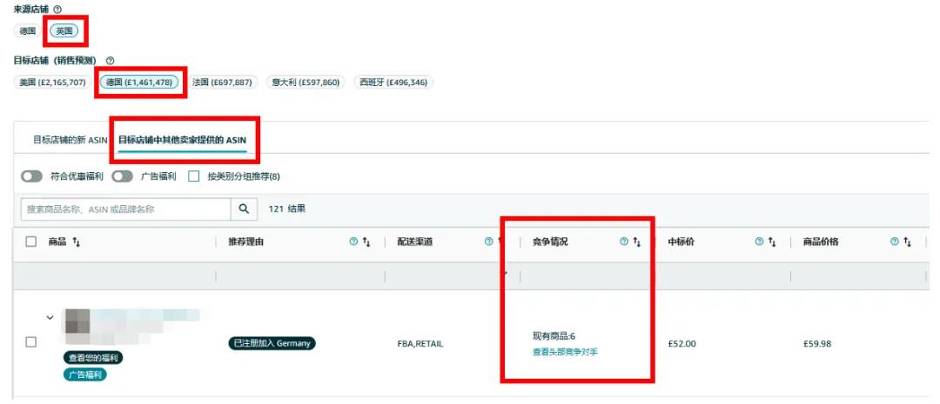Sort by 竞争情况 column arrows

coord(635,242)
